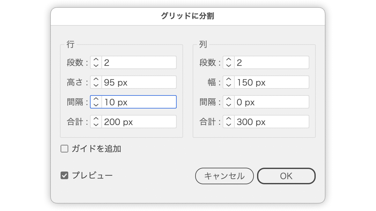376x211 pixels.
Task: Increase the 行 間隔 stepper up arrow
Action: pos(96,99)
